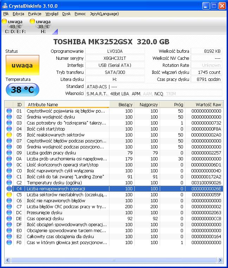Screen dimensions: 228x268
Task: Click the status orb of attribute 01
Action: (9, 111)
